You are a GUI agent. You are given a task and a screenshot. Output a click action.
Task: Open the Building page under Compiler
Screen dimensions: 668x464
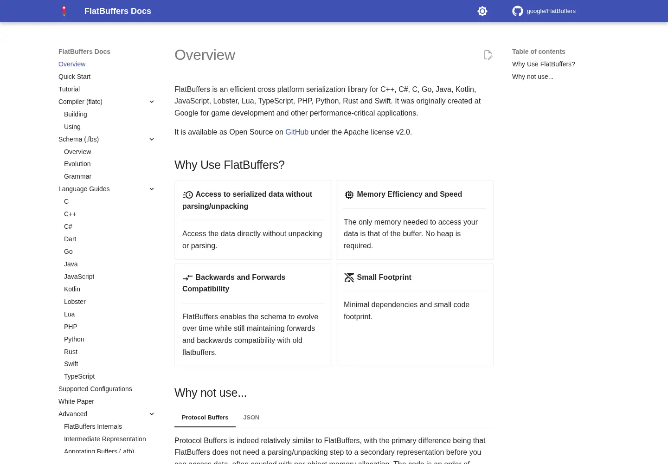76,114
